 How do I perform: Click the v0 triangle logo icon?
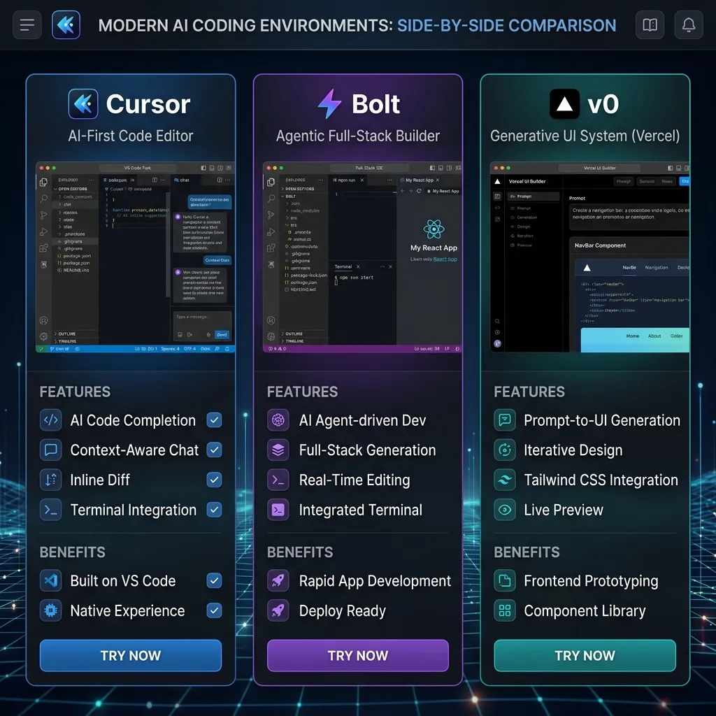click(x=564, y=104)
